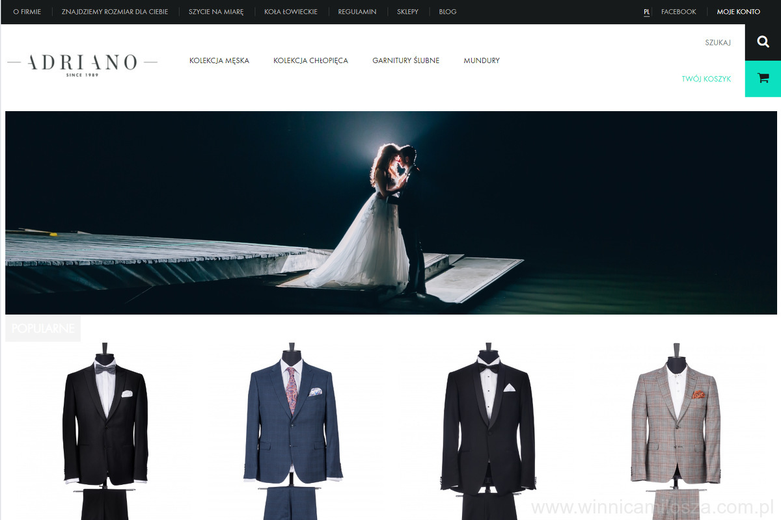The width and height of the screenshot is (781, 520).
Task: Open the Kolekcja Męska menu
Action: pos(219,60)
